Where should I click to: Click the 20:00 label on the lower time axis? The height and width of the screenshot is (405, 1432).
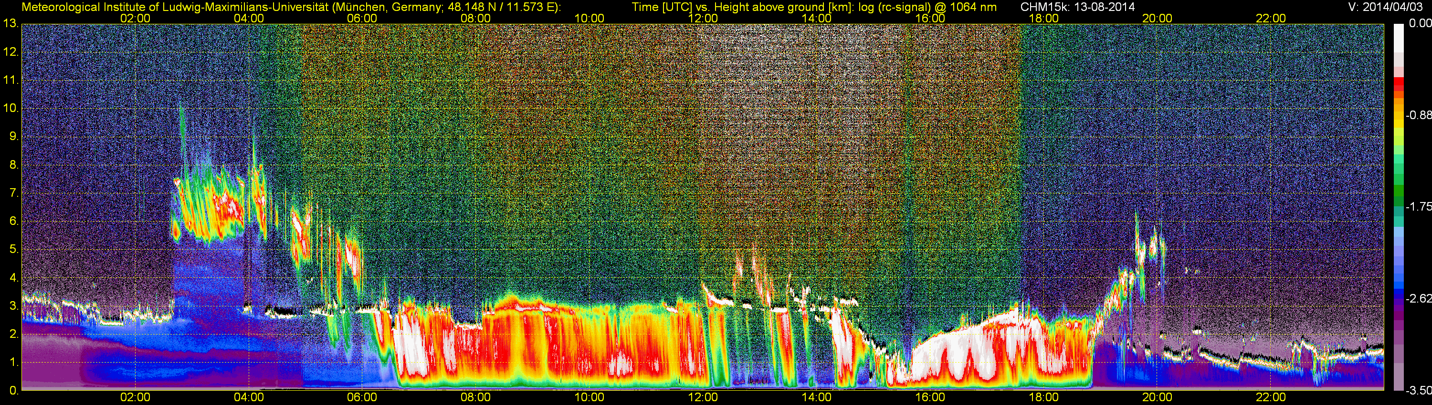(1158, 398)
